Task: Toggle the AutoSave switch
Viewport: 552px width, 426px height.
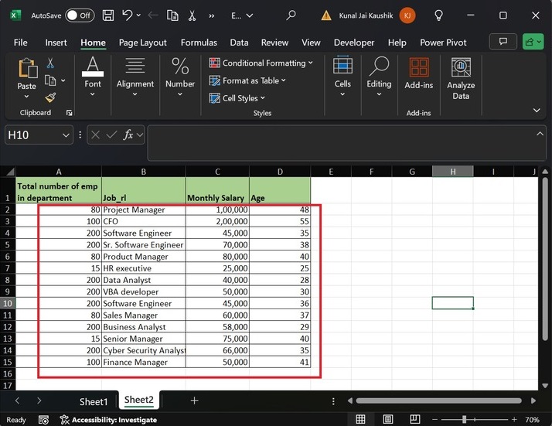Action: pos(80,15)
